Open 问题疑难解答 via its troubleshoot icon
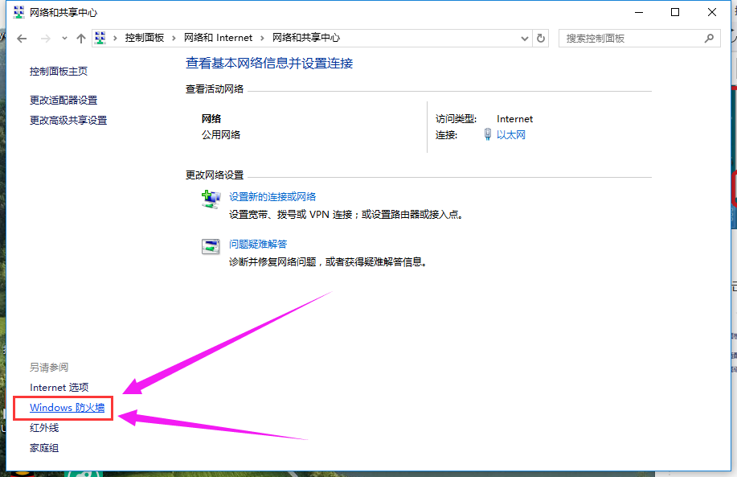737x477 pixels. tap(211, 247)
